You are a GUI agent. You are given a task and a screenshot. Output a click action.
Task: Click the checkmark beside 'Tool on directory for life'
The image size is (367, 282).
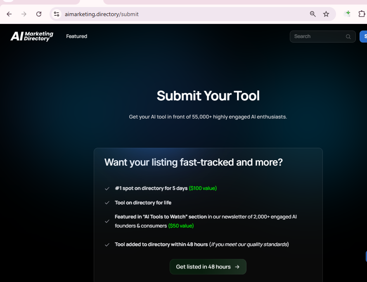pyautogui.click(x=107, y=203)
